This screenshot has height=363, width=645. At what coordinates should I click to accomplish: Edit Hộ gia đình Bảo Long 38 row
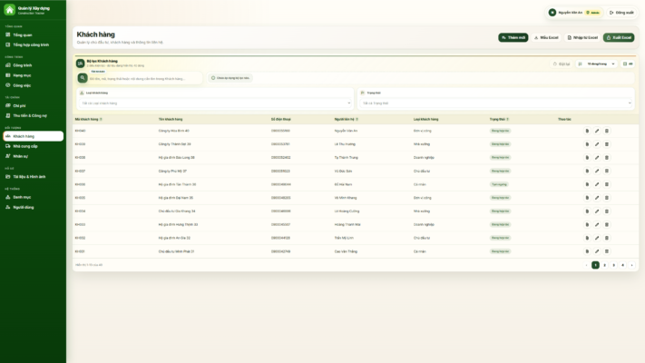(597, 158)
